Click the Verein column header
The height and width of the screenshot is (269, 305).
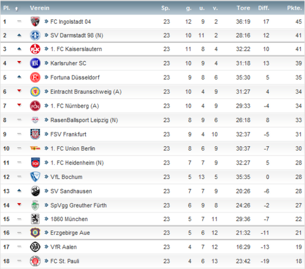tap(39, 8)
